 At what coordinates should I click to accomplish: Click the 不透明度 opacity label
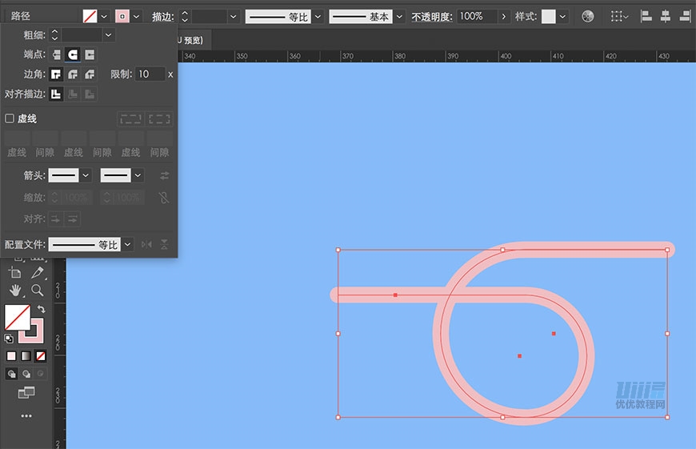pyautogui.click(x=431, y=16)
